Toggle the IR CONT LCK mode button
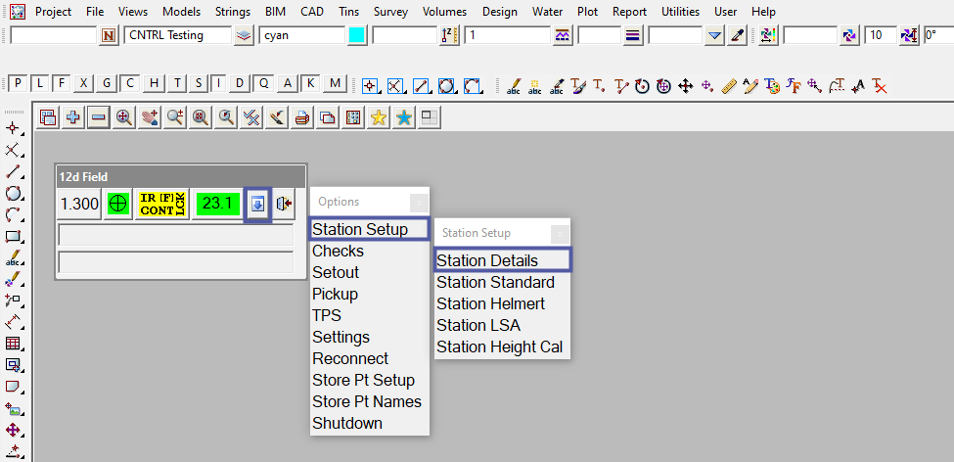This screenshot has width=954, height=462. pyautogui.click(x=161, y=204)
